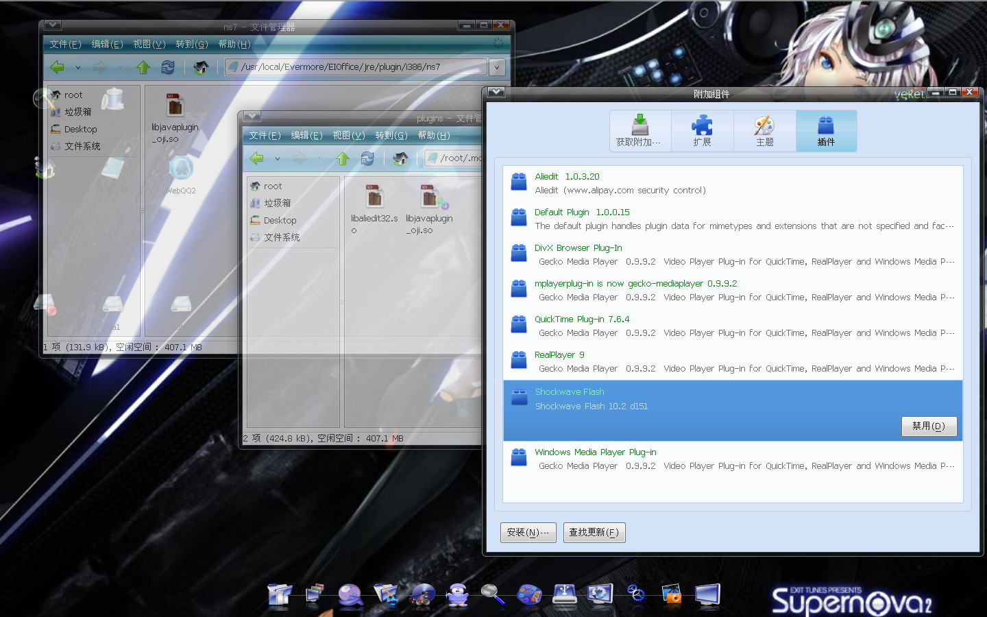Open the penguin chat dock icon

457,594
